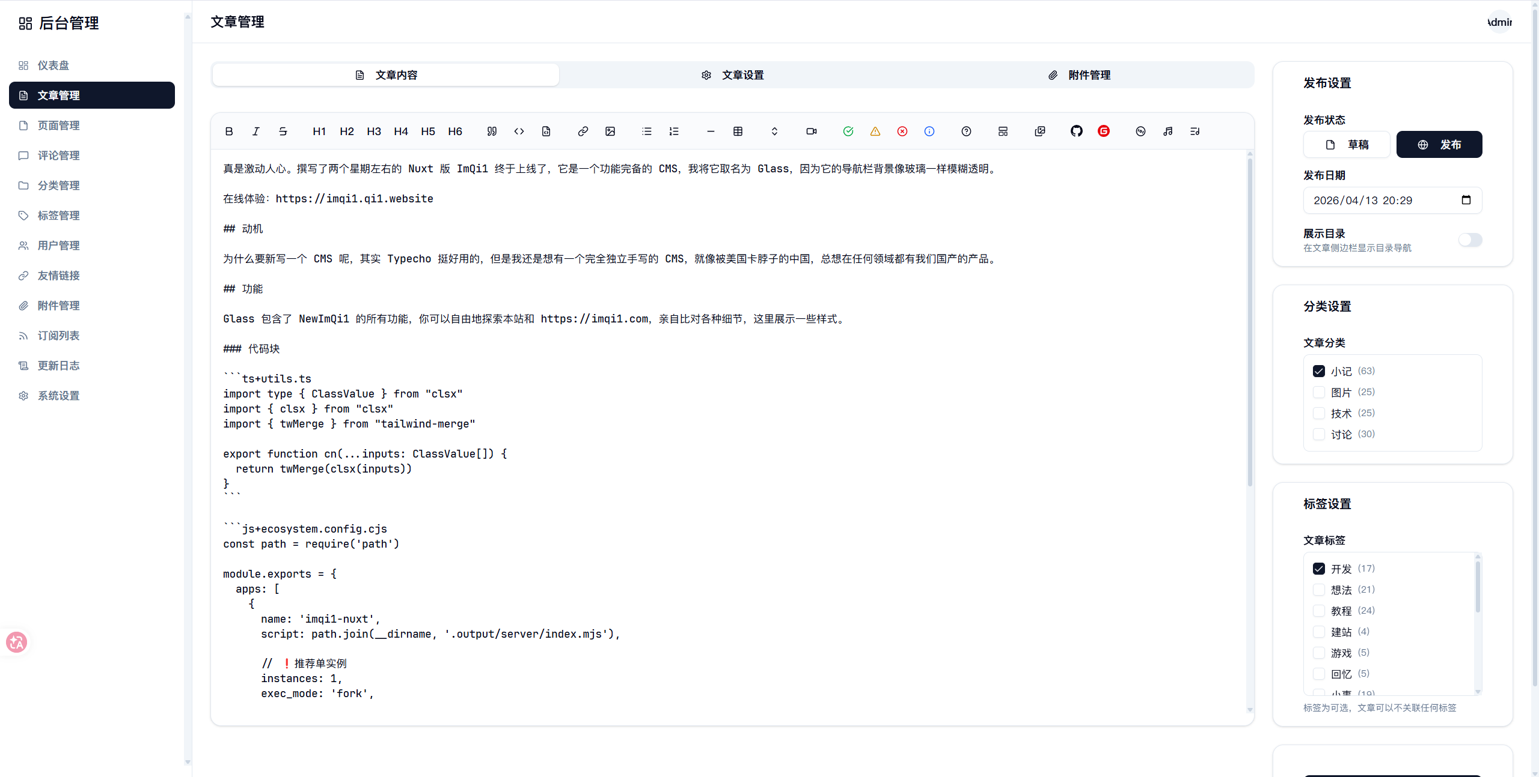Switch to the 文章设置 tab
Viewport: 1539px width, 777px height.
click(732, 75)
